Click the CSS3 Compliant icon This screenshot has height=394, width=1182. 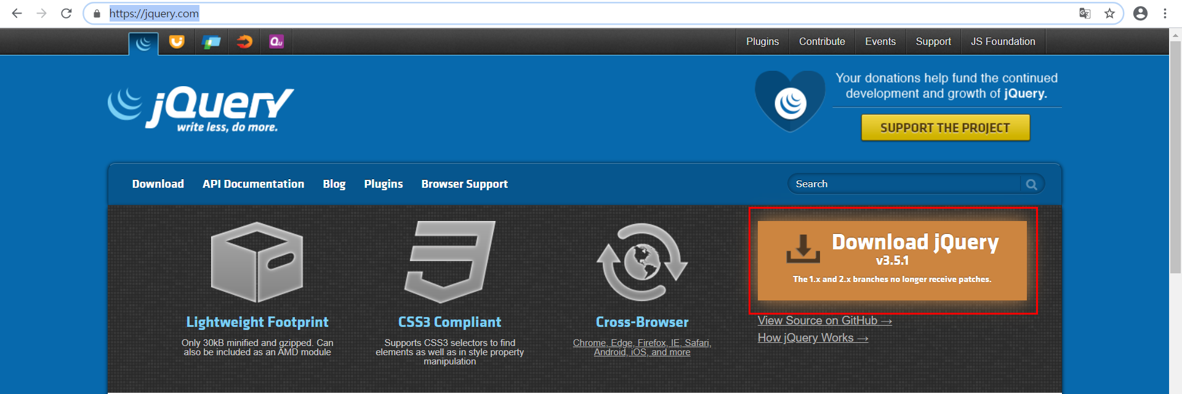click(x=449, y=262)
